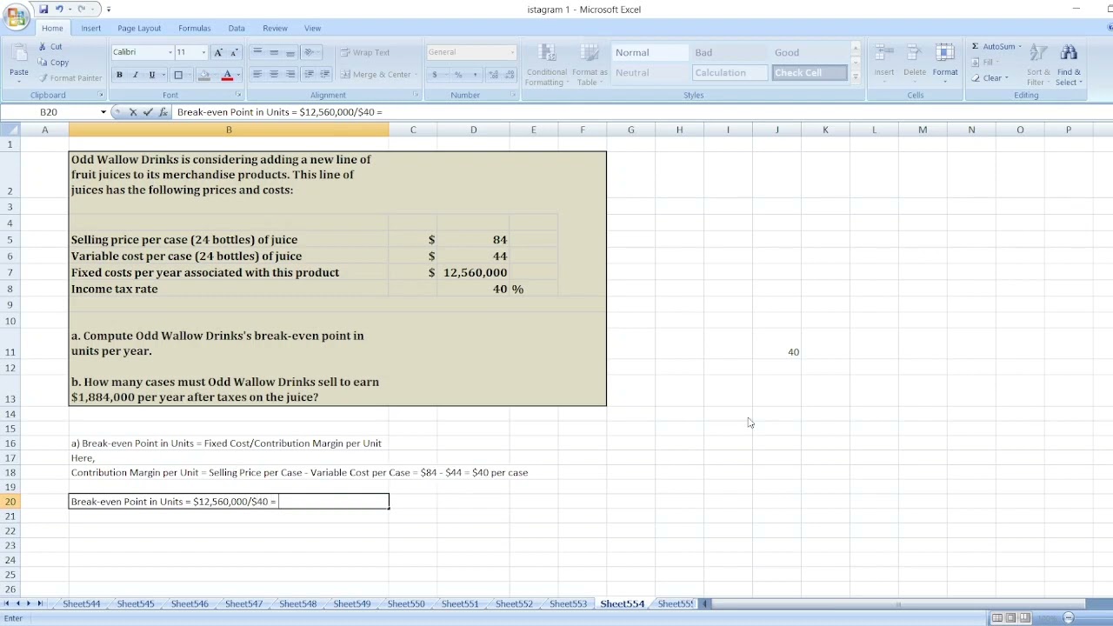This screenshot has width=1113, height=626.
Task: Apply cell borders icon
Action: click(x=178, y=75)
